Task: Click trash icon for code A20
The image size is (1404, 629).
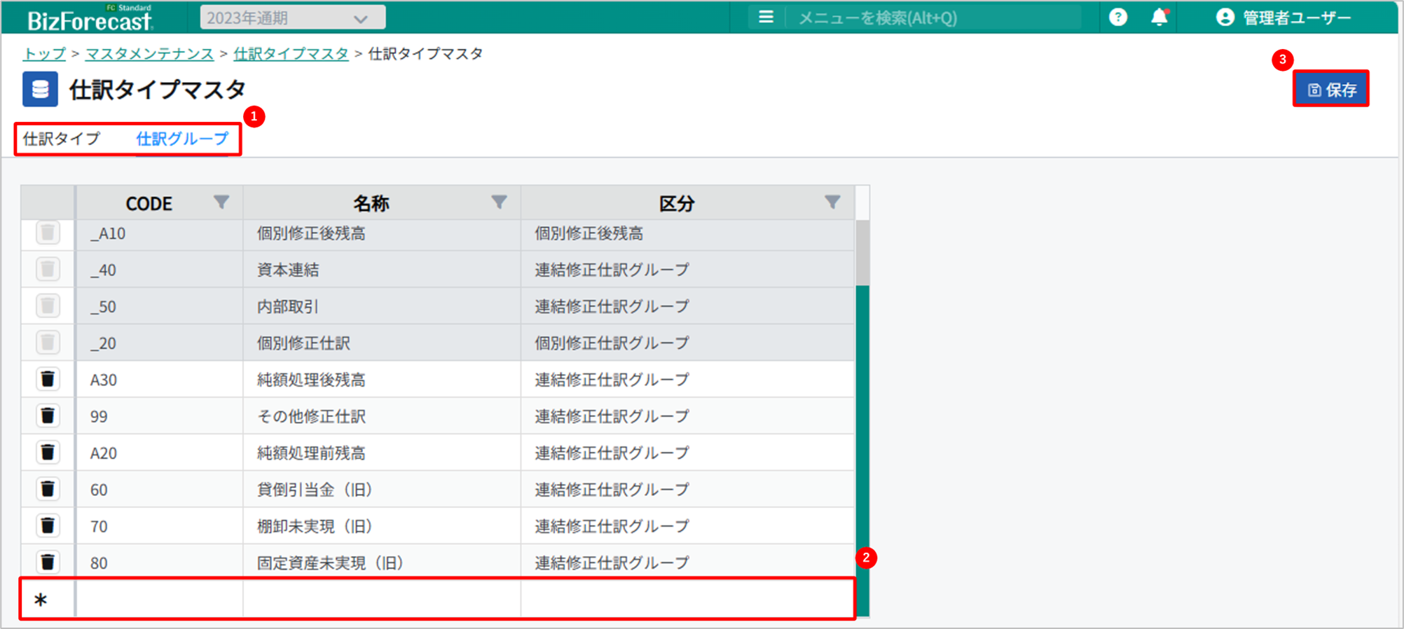Action: click(48, 452)
